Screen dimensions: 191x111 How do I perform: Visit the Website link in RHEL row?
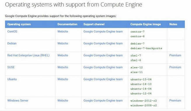[63, 55]
